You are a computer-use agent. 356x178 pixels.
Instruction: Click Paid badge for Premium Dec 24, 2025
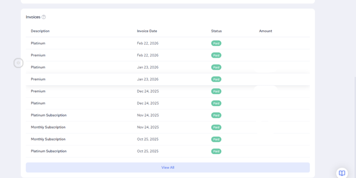(216, 91)
